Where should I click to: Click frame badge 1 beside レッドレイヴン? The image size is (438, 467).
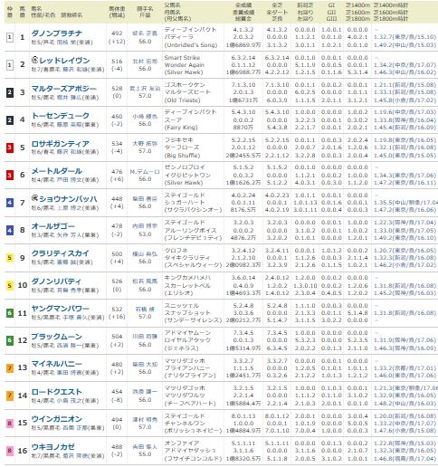pyautogui.click(x=10, y=65)
